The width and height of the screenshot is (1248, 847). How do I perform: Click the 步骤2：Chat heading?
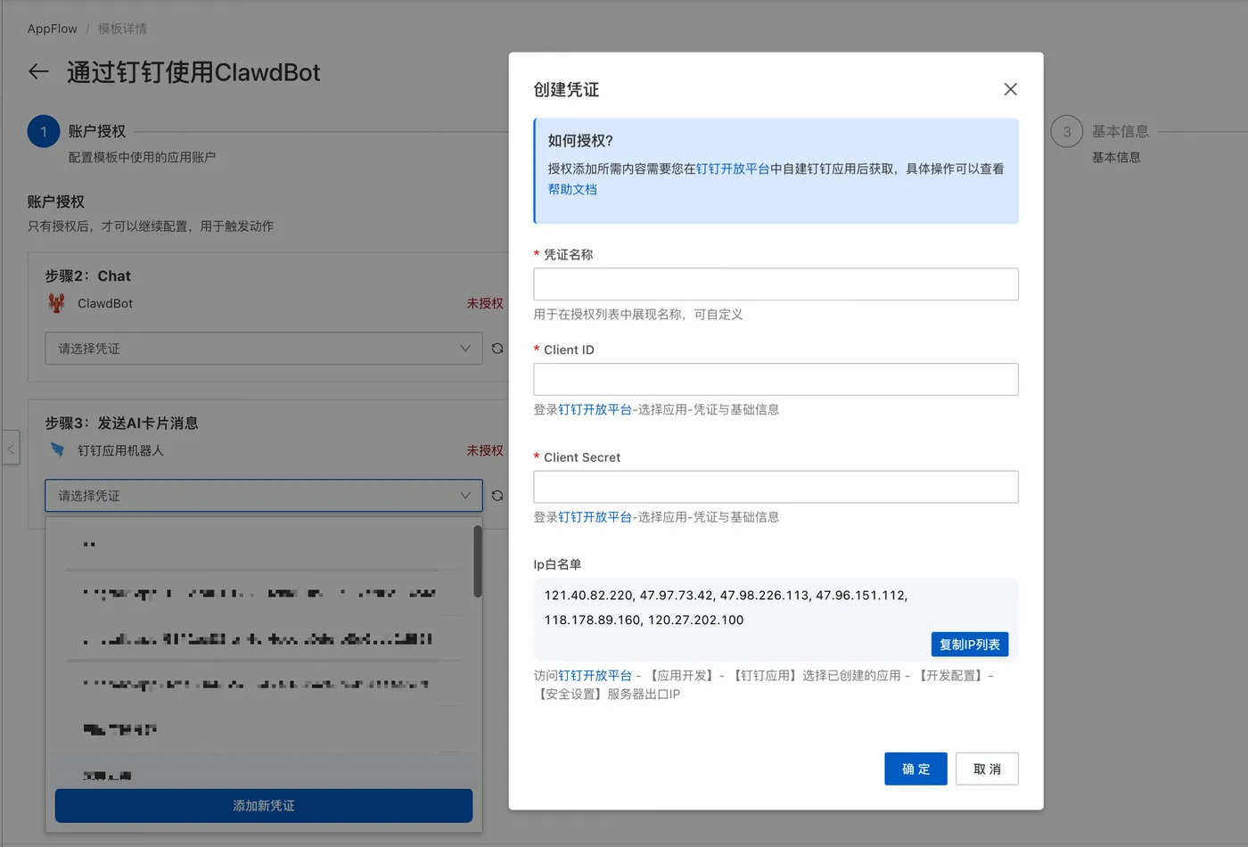(x=87, y=276)
